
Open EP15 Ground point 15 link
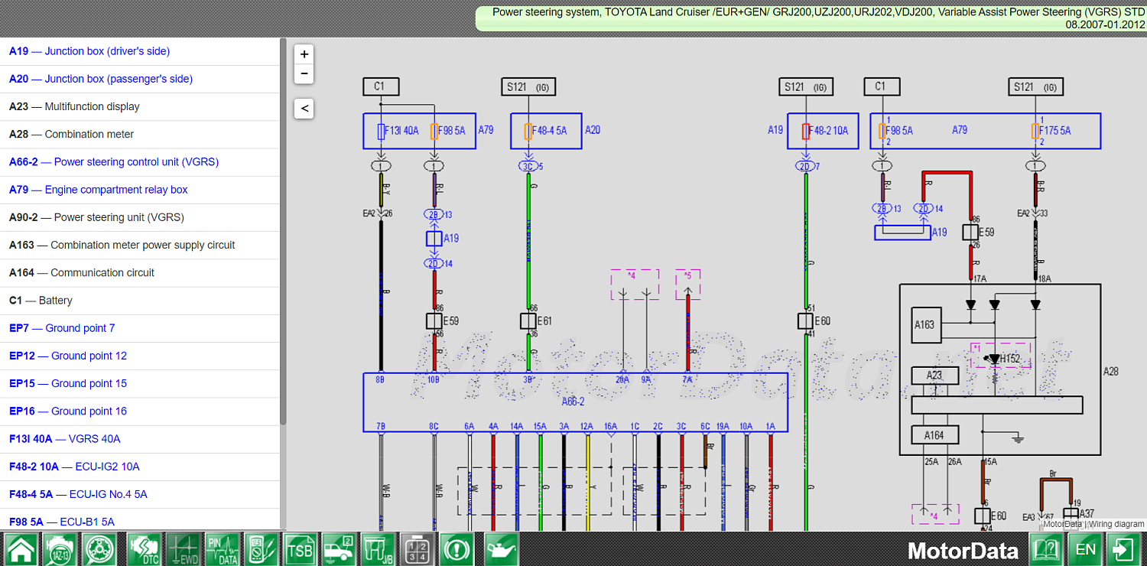pyautogui.click(x=68, y=383)
